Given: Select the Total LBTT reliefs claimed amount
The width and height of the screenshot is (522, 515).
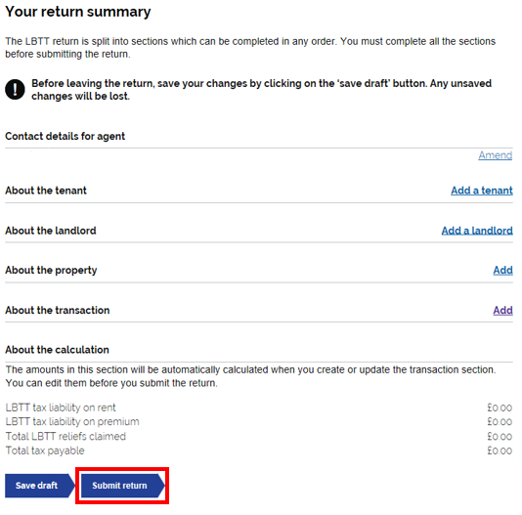Looking at the screenshot, I should pyautogui.click(x=500, y=437).
